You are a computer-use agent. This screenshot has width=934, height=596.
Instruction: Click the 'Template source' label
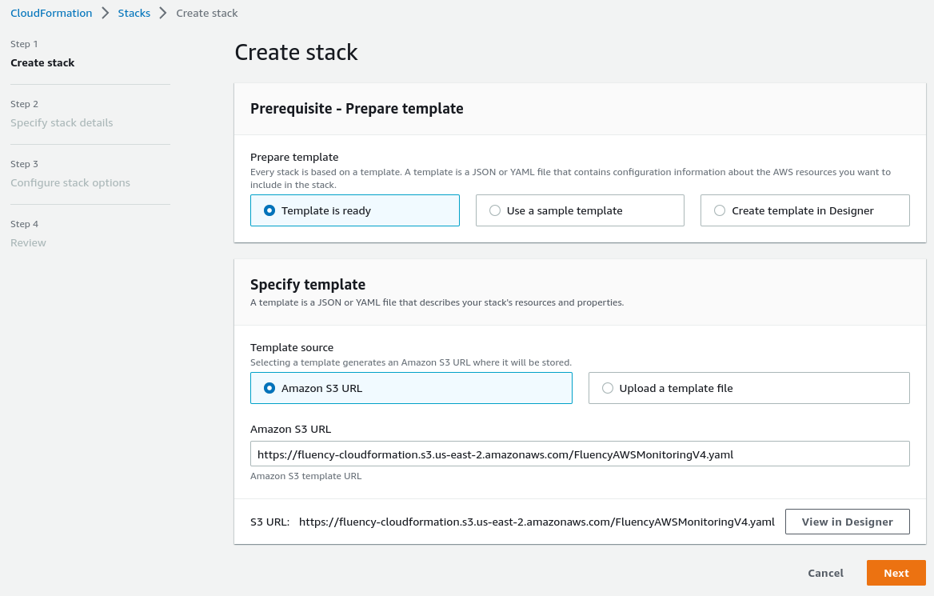click(x=292, y=347)
